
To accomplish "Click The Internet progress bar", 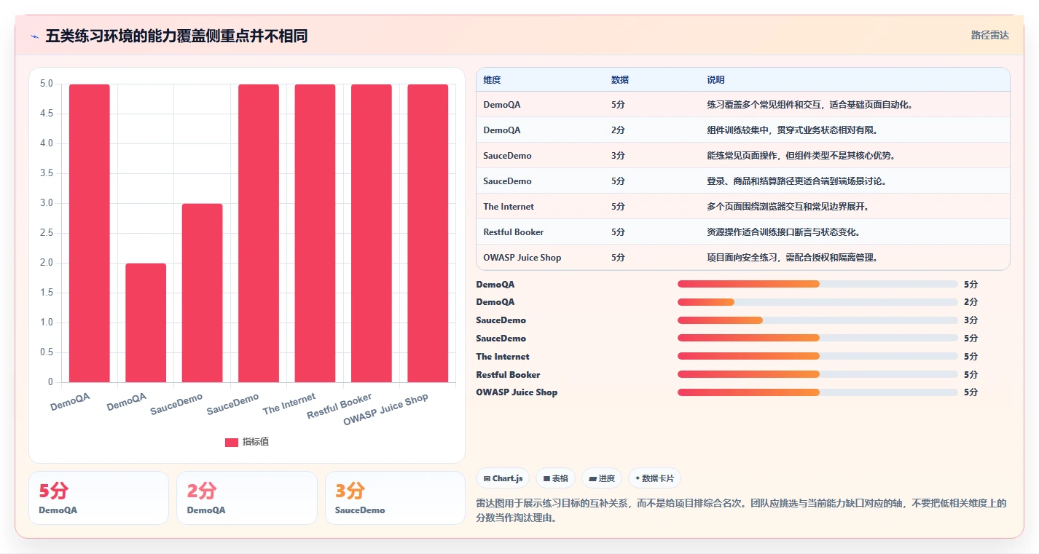I will click(x=818, y=356).
